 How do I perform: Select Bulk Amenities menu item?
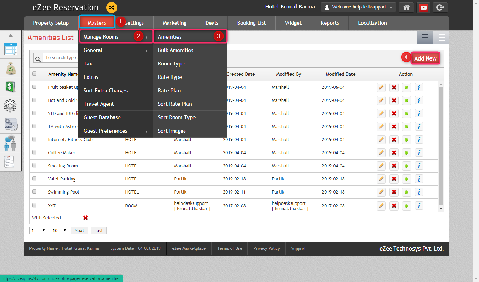pyautogui.click(x=190, y=50)
